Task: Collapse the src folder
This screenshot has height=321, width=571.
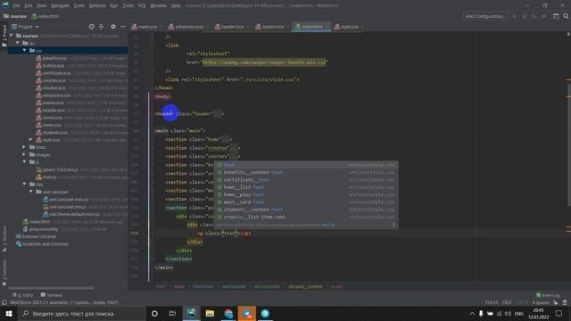Action: 18,43
